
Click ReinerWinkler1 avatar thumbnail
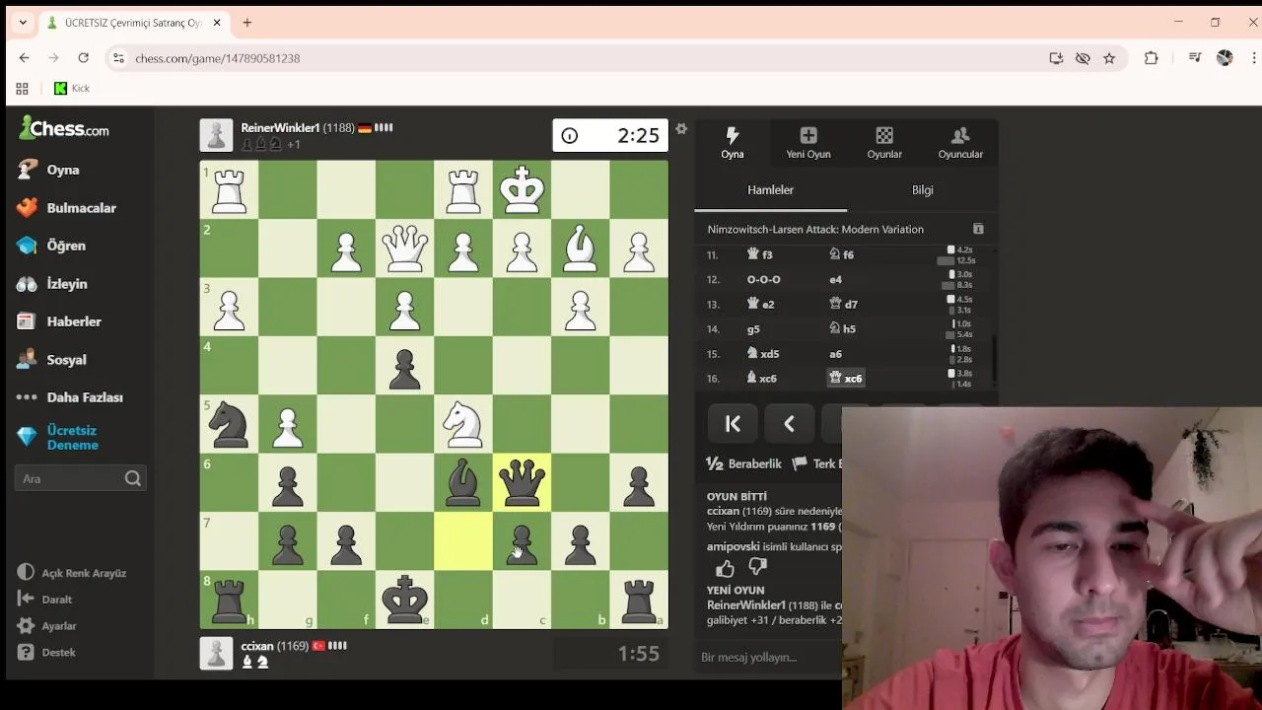click(x=216, y=136)
